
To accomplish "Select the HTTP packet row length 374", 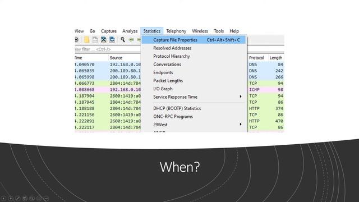I will [x=179, y=108].
